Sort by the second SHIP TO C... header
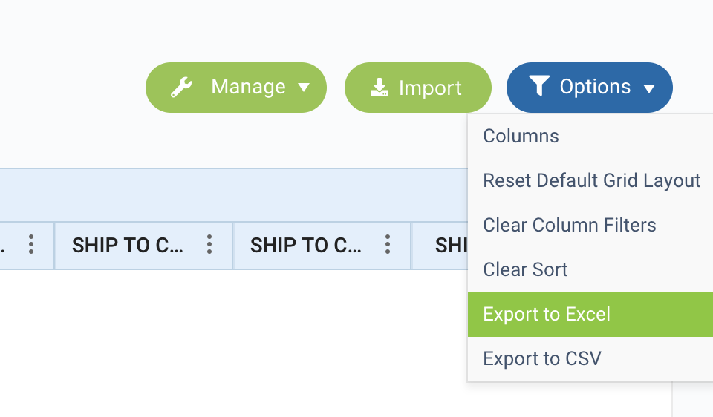 tap(306, 246)
